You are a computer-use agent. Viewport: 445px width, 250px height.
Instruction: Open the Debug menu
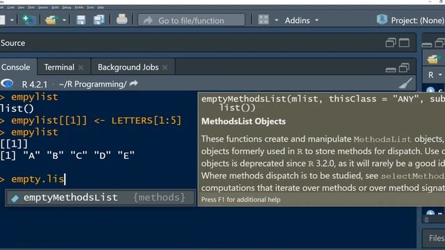pyautogui.click(x=67, y=8)
